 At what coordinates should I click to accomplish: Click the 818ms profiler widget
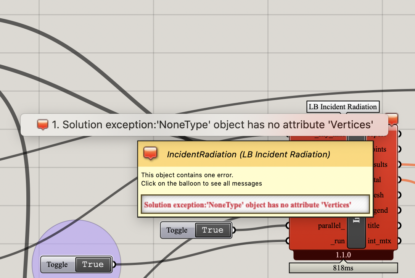[x=343, y=268]
